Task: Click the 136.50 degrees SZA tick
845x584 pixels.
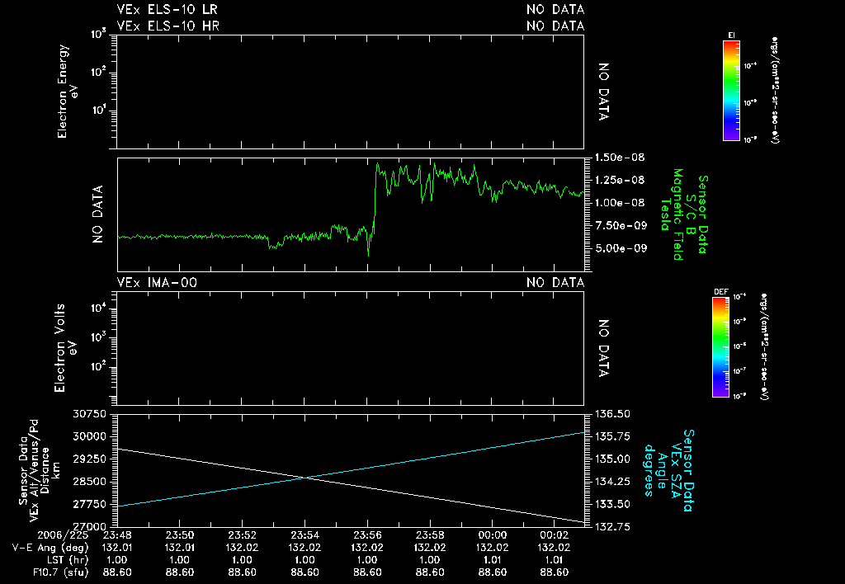Action: 612,414
